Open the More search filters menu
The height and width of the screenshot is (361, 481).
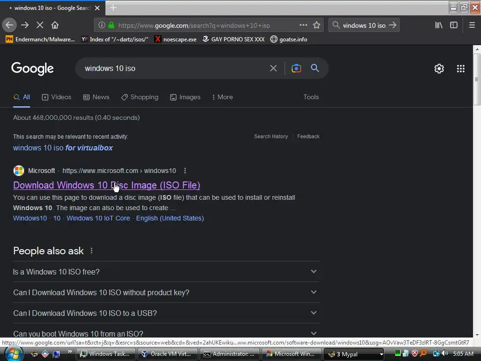pyautogui.click(x=222, y=97)
